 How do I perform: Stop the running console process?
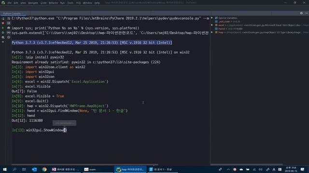click(x=3, y=23)
